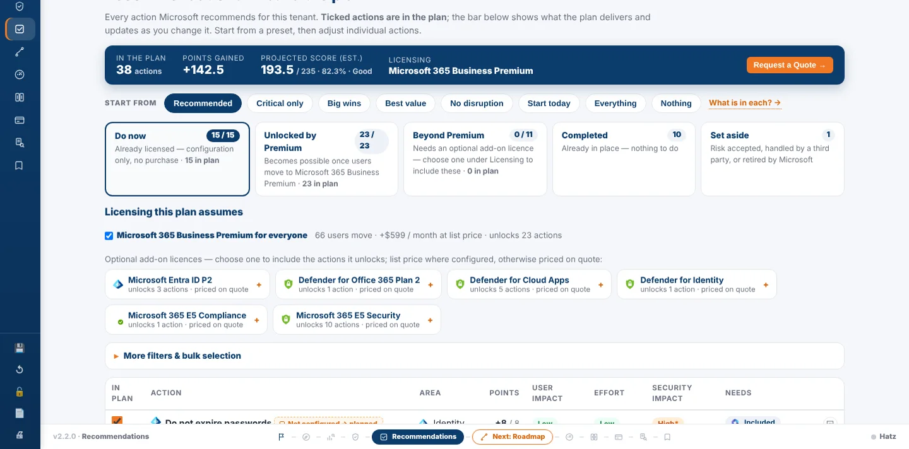Screen dimensions: 909x449
Task: Open the Beyond Premium card
Action: pyautogui.click(x=475, y=159)
